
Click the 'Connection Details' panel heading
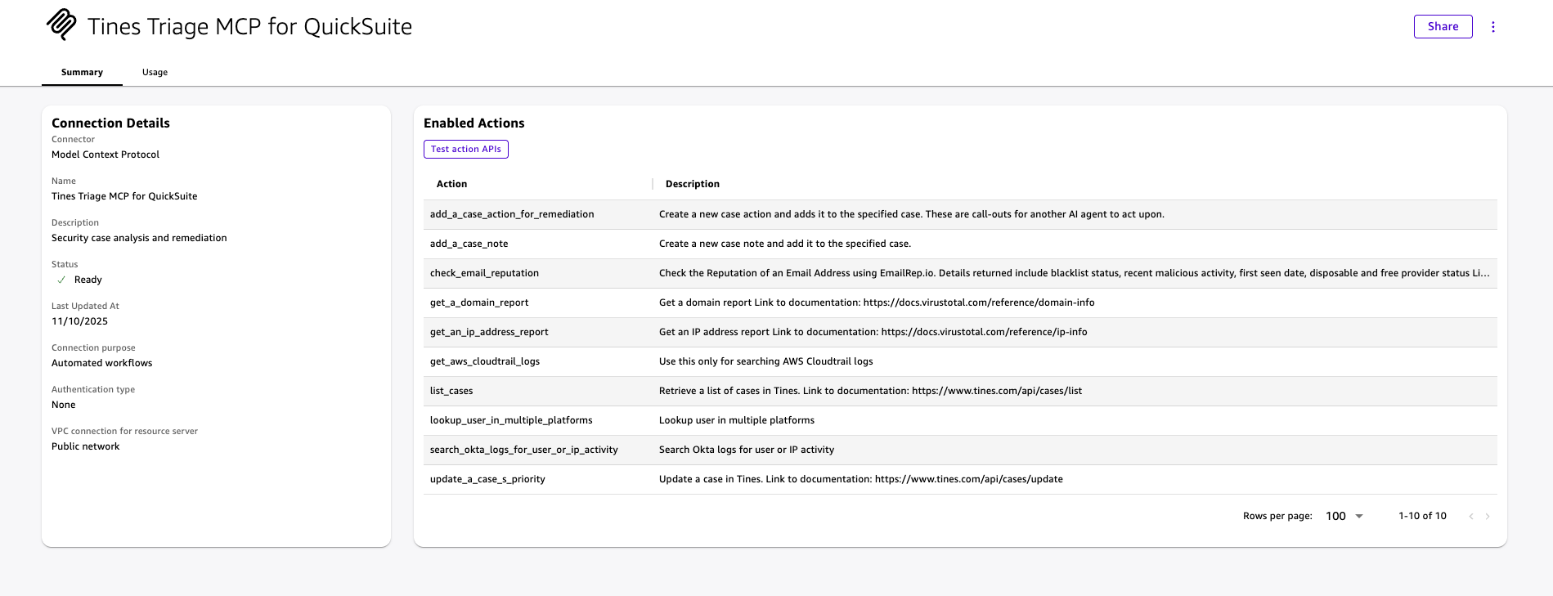point(110,123)
